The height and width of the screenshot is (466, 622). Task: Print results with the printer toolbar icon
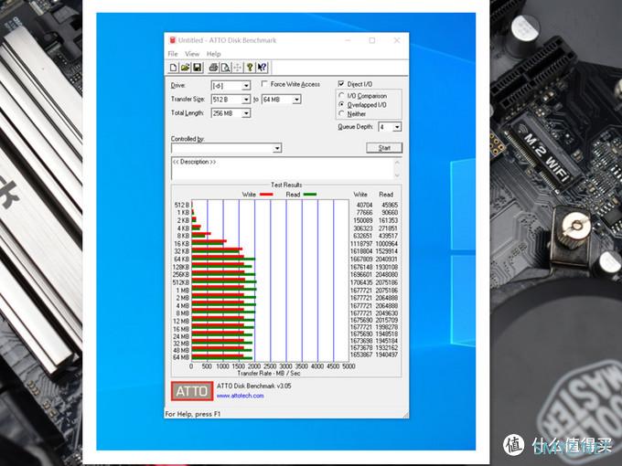pos(213,68)
